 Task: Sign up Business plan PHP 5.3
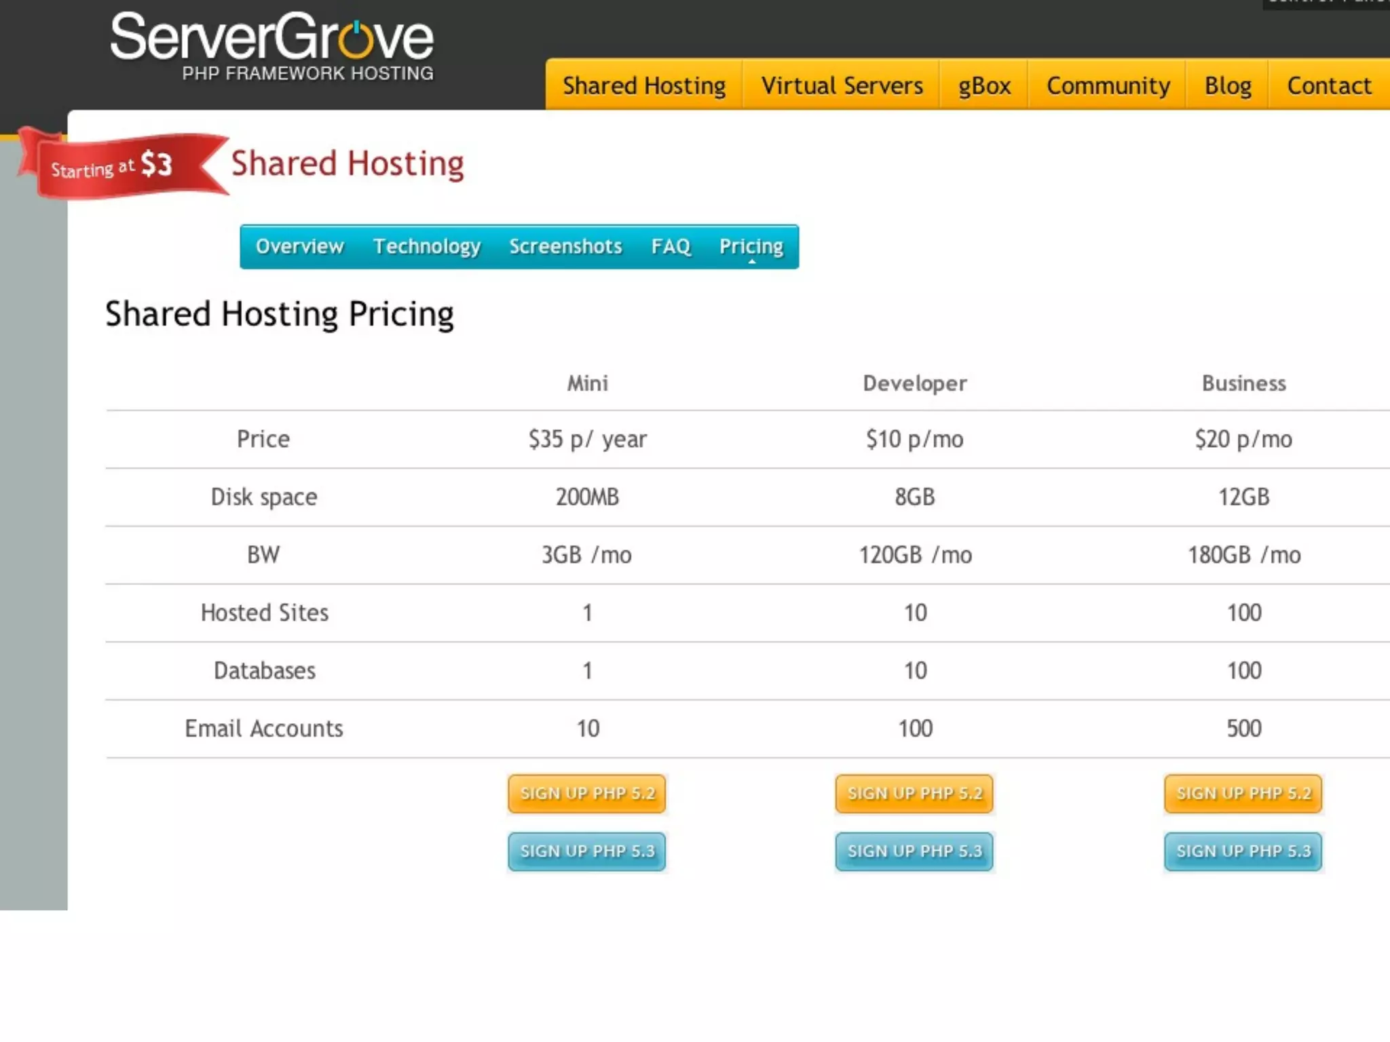1243,851
